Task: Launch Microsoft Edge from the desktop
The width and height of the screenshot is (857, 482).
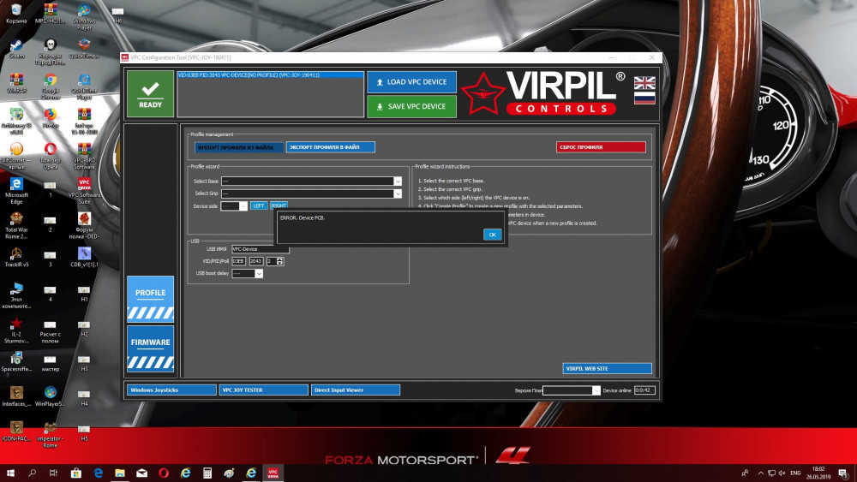Action: pyautogui.click(x=16, y=188)
